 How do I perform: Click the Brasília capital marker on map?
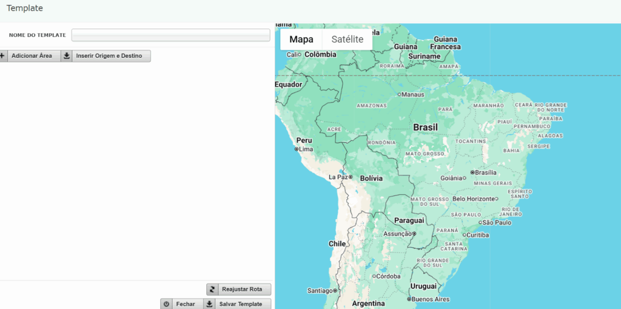[x=472, y=173]
